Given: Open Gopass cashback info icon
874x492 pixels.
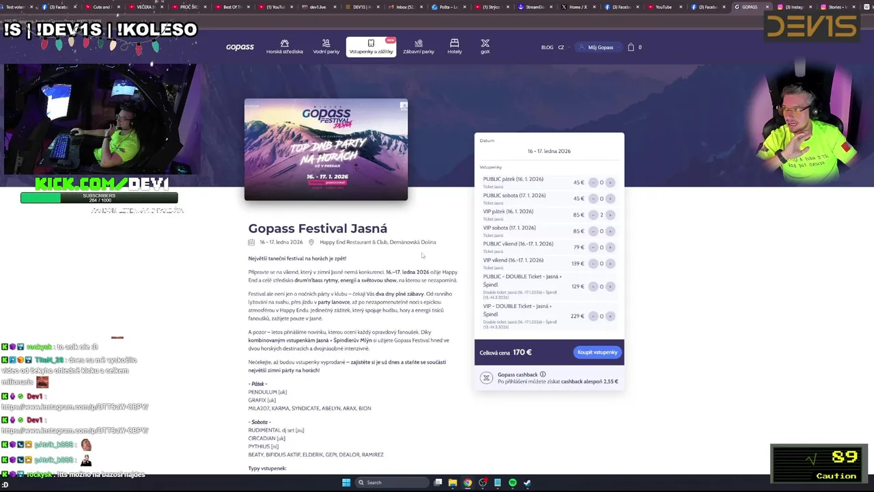Looking at the screenshot, I should tap(543, 374).
